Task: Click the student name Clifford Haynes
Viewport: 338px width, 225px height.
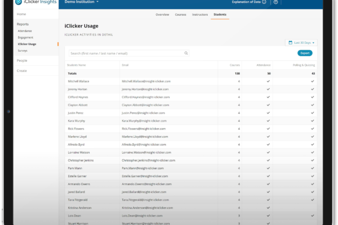Action: (78, 97)
